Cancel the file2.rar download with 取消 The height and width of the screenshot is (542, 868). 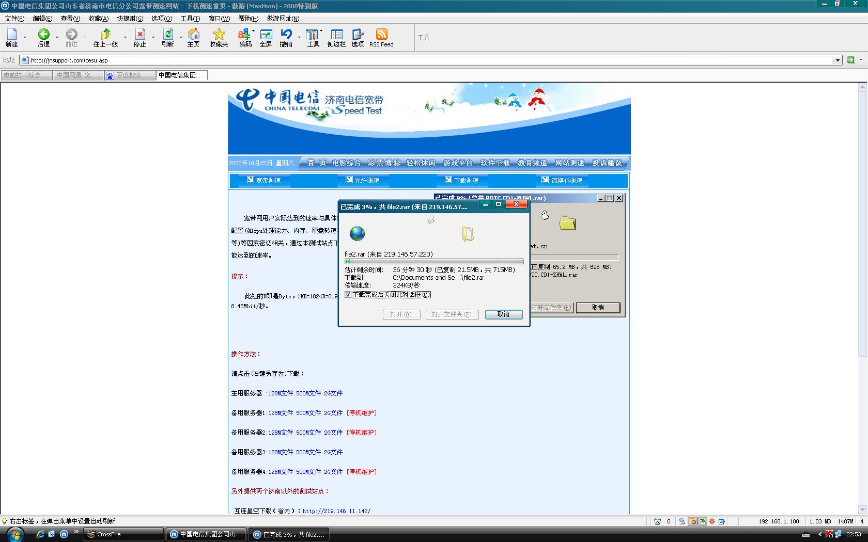503,314
